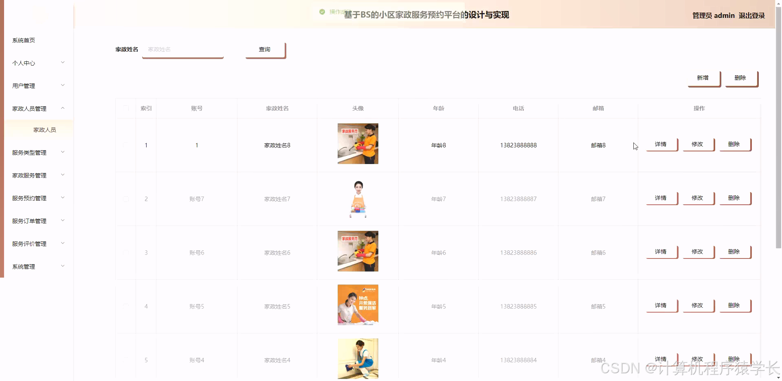Check the row checkbox for 家政姓名8

point(125,145)
